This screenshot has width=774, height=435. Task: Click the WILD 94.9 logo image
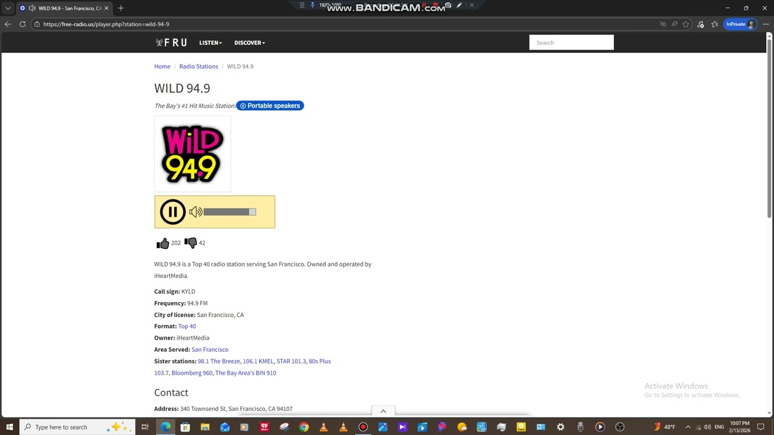click(x=192, y=154)
